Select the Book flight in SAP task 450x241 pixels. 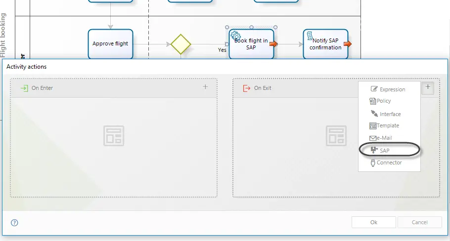coord(251,44)
